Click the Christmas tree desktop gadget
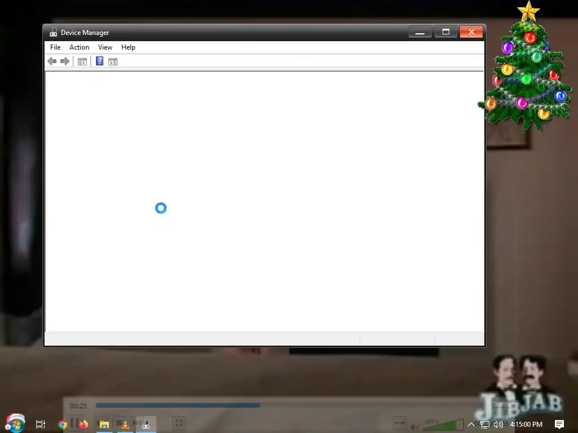Viewport: 578px width, 433px height. click(526, 67)
